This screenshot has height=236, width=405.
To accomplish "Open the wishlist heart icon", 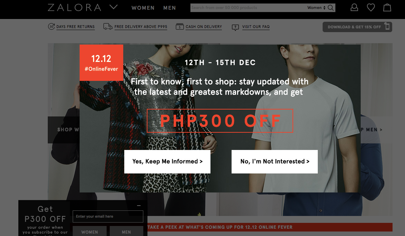I will click(x=371, y=8).
